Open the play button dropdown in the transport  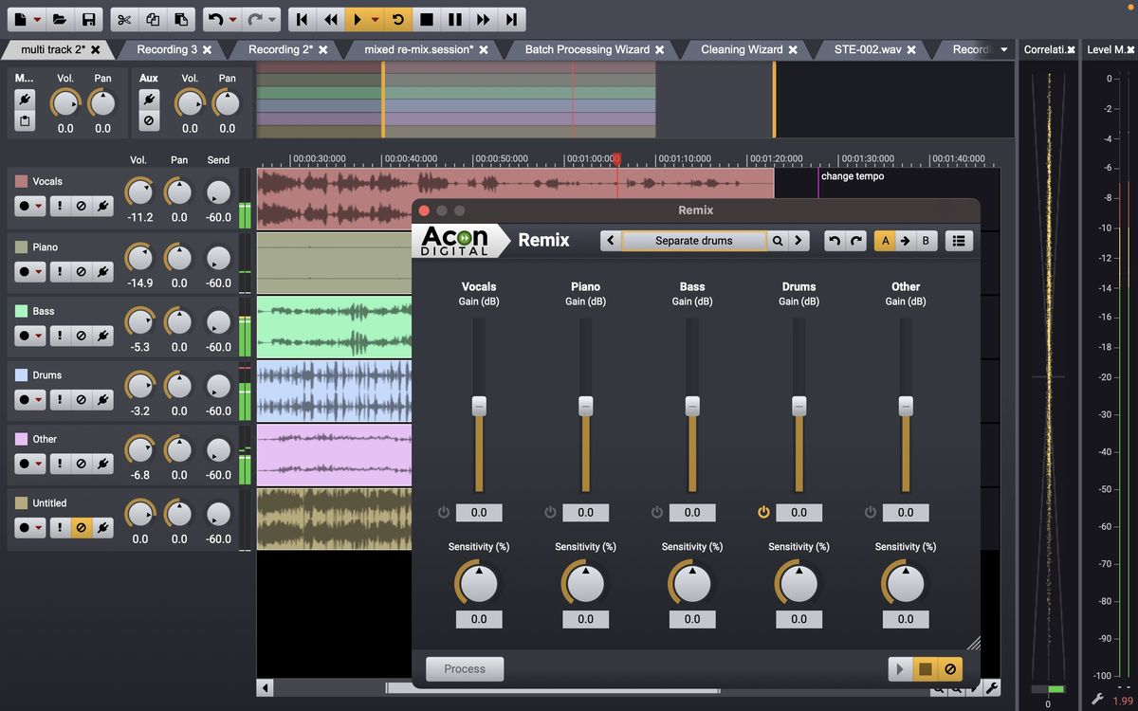[374, 19]
